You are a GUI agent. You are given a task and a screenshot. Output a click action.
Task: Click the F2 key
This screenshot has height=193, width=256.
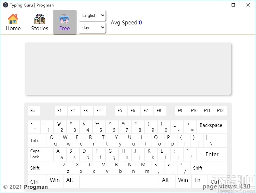click(x=74, y=111)
